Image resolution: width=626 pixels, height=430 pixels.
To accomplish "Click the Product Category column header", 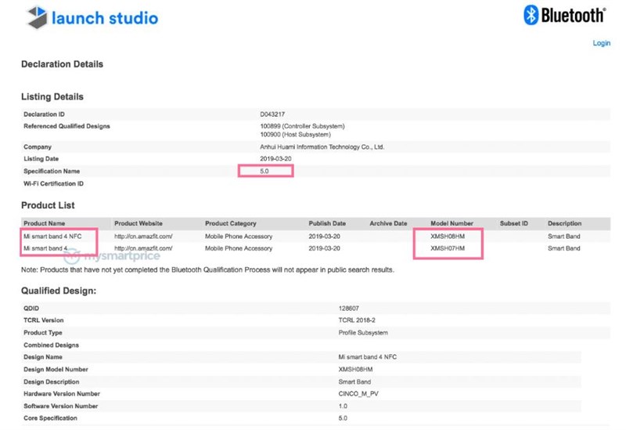I will point(230,223).
